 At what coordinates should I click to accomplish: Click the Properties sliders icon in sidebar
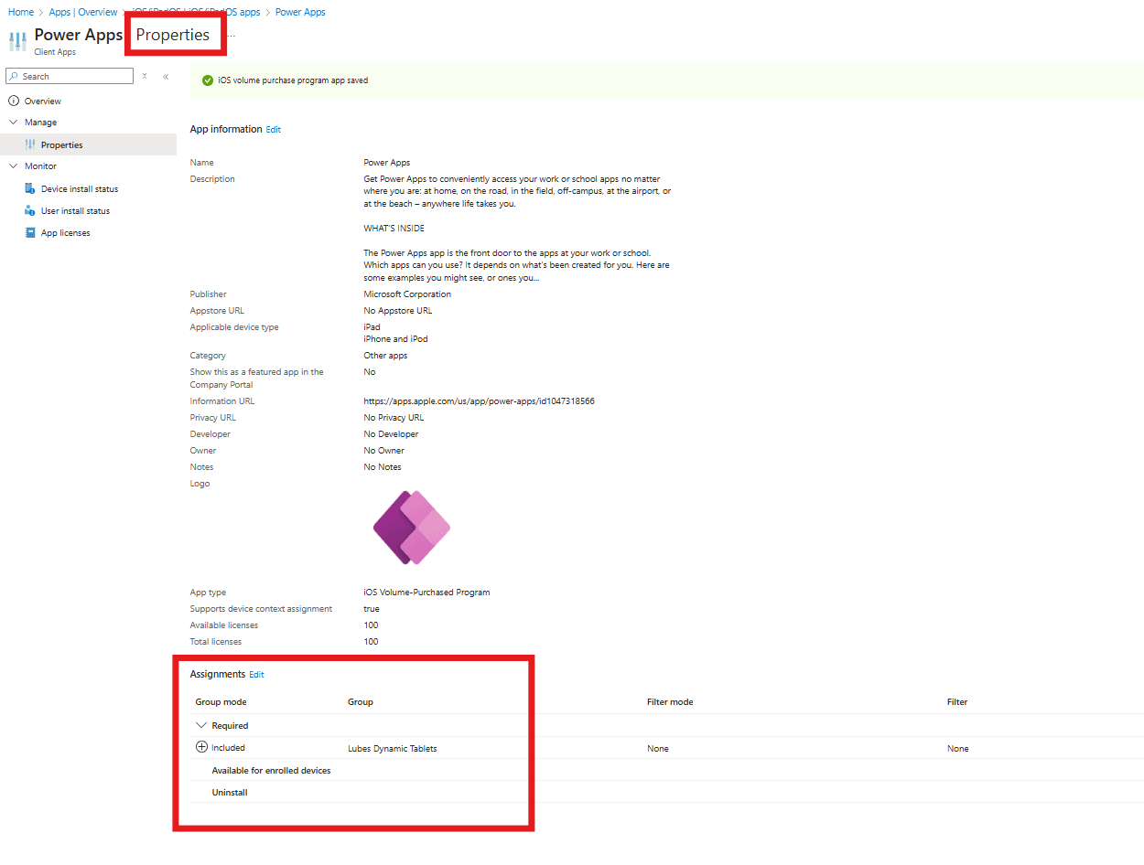[x=30, y=144]
